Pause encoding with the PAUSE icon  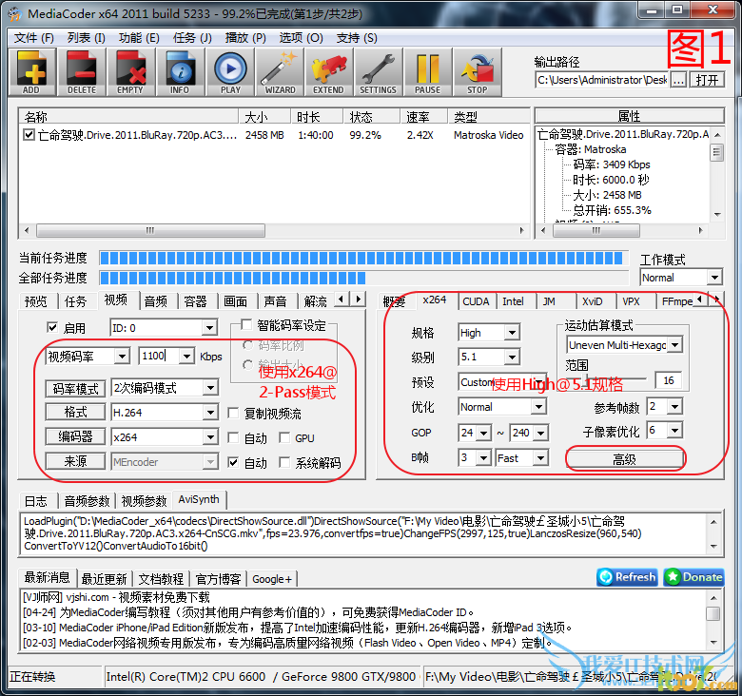[427, 71]
